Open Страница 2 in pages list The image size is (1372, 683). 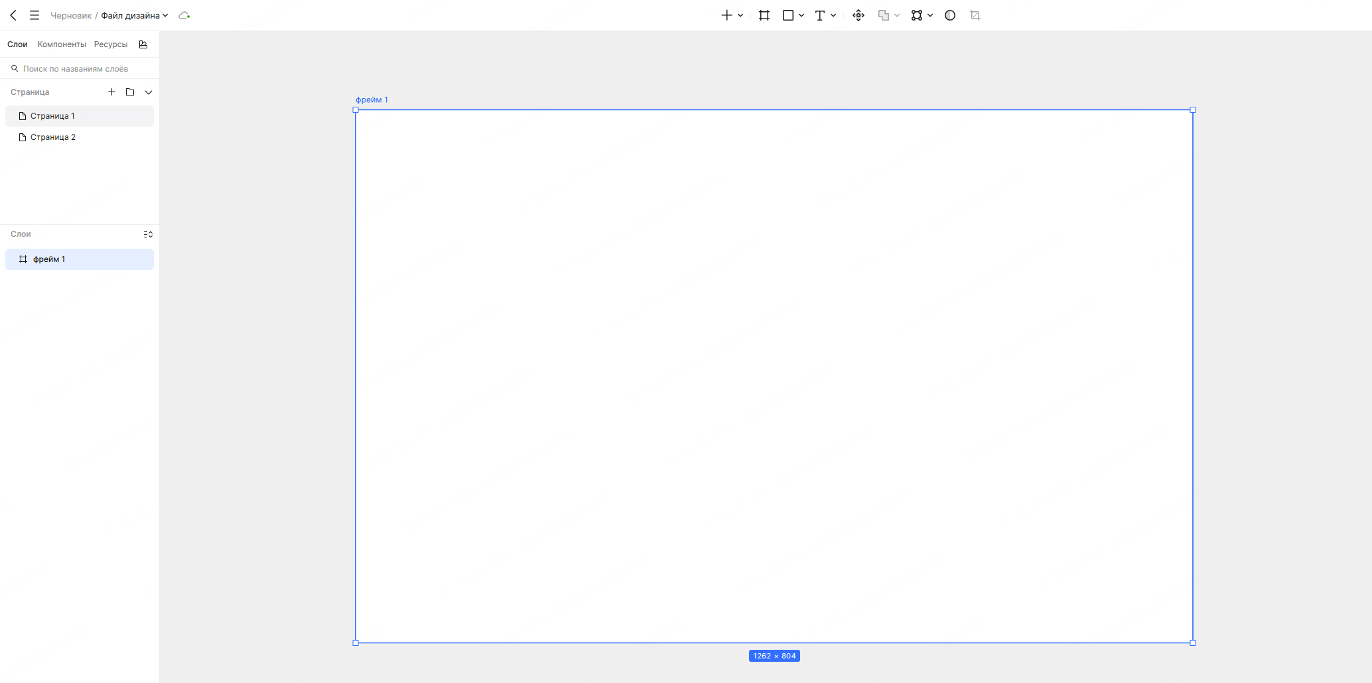53,137
